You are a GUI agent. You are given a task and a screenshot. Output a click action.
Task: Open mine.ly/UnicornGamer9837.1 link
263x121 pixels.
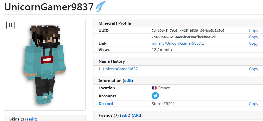click(178, 43)
